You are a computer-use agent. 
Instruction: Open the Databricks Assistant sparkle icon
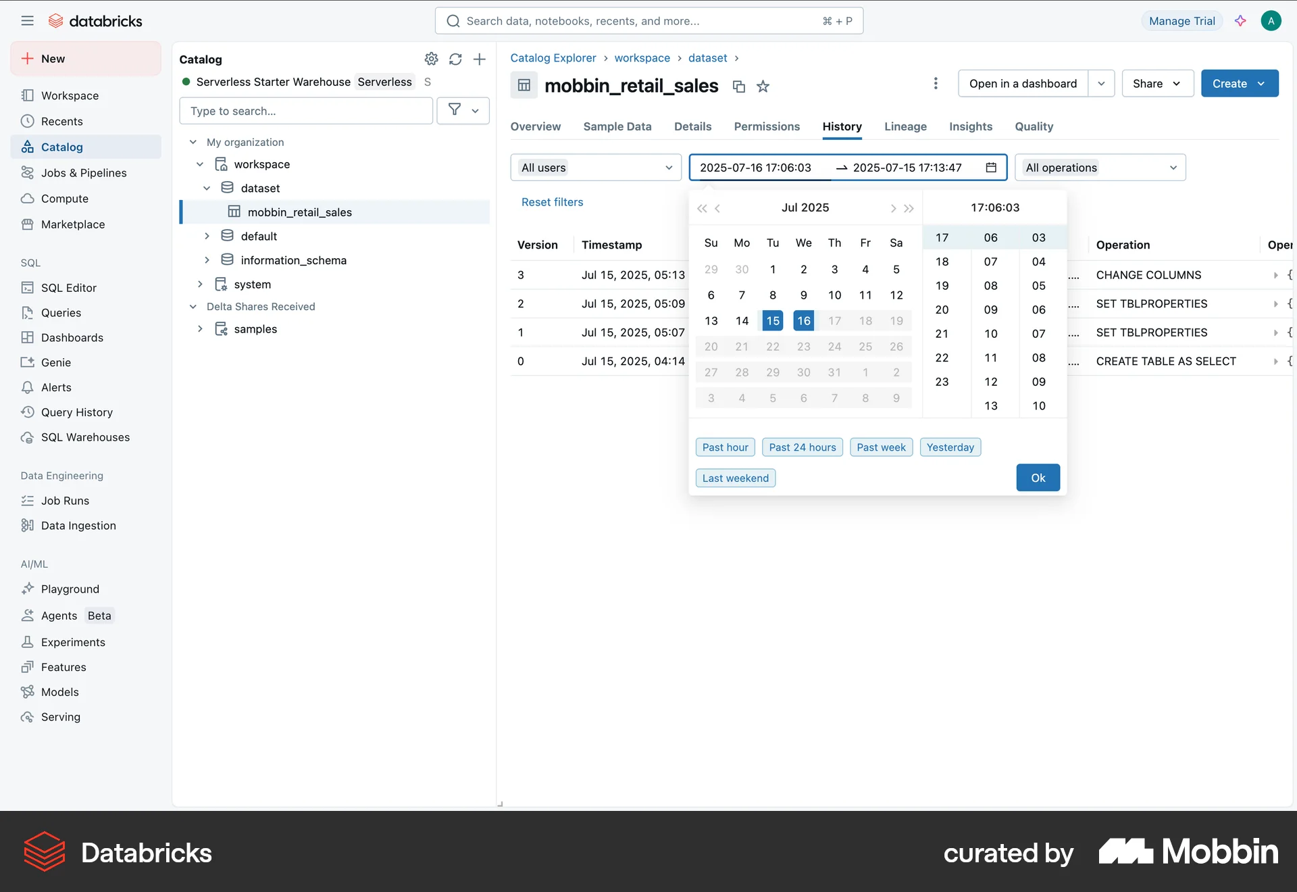click(x=1240, y=21)
